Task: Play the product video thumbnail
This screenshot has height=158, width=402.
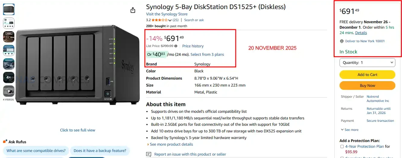Action: pyautogui.click(x=9, y=91)
